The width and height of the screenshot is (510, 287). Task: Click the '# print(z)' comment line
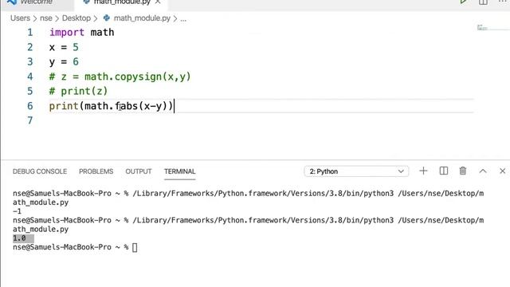pos(78,91)
